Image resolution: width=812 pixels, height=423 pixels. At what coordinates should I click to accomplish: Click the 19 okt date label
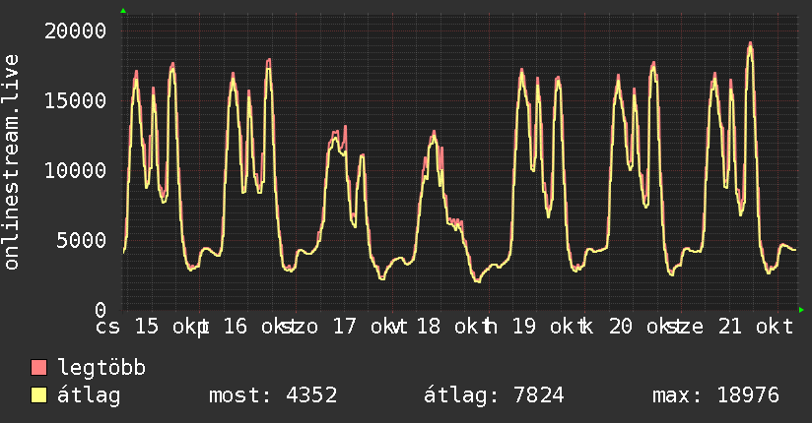click(x=550, y=327)
